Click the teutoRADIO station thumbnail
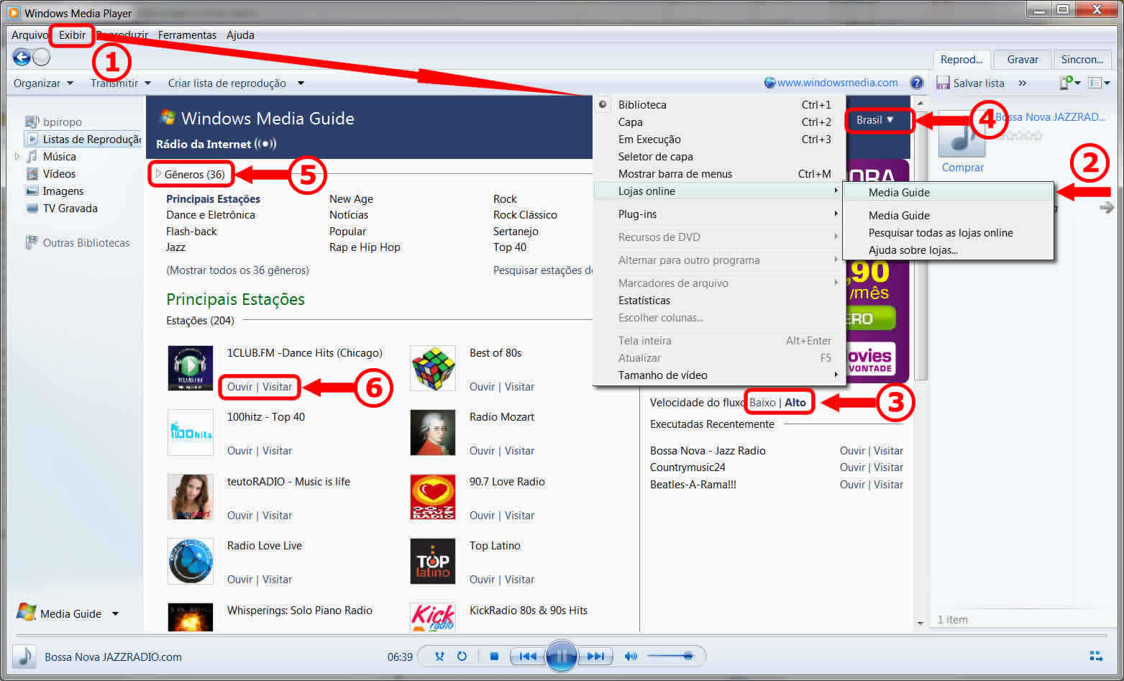 (191, 497)
